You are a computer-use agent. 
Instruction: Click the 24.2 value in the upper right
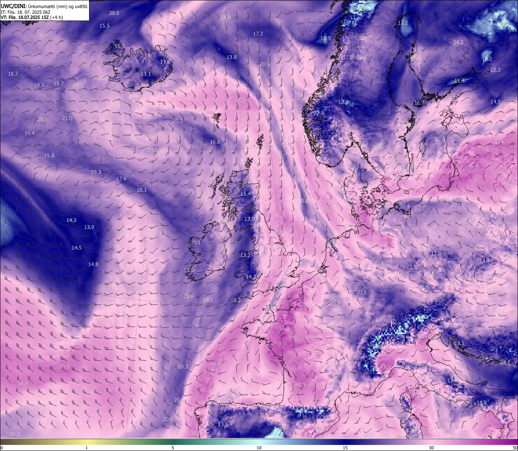(x=458, y=42)
